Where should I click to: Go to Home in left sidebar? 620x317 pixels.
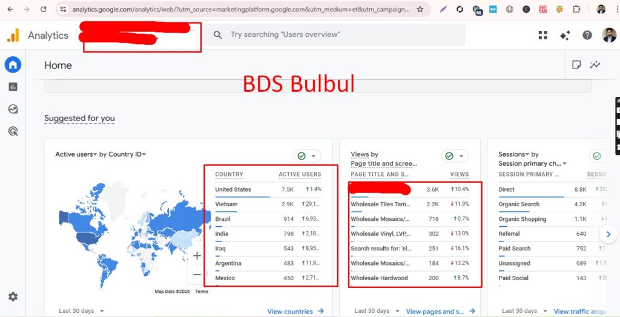pos(13,65)
